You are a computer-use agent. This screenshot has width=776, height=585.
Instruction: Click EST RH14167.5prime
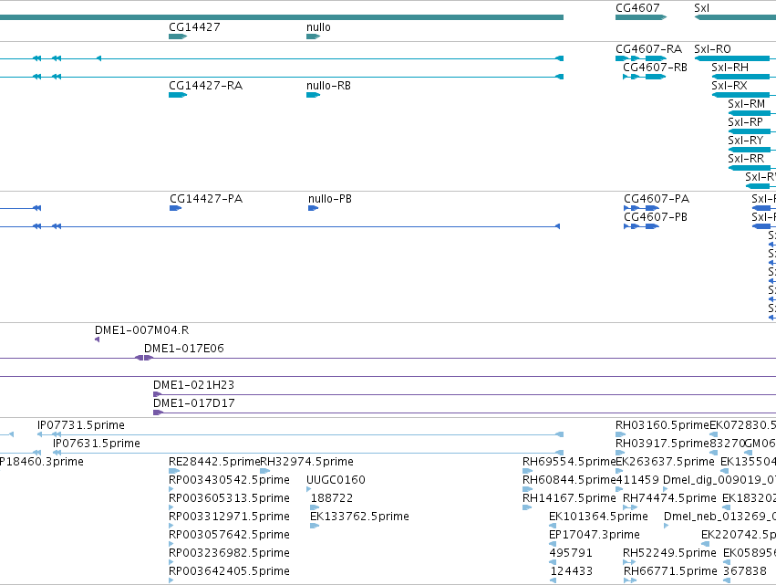coord(569,499)
